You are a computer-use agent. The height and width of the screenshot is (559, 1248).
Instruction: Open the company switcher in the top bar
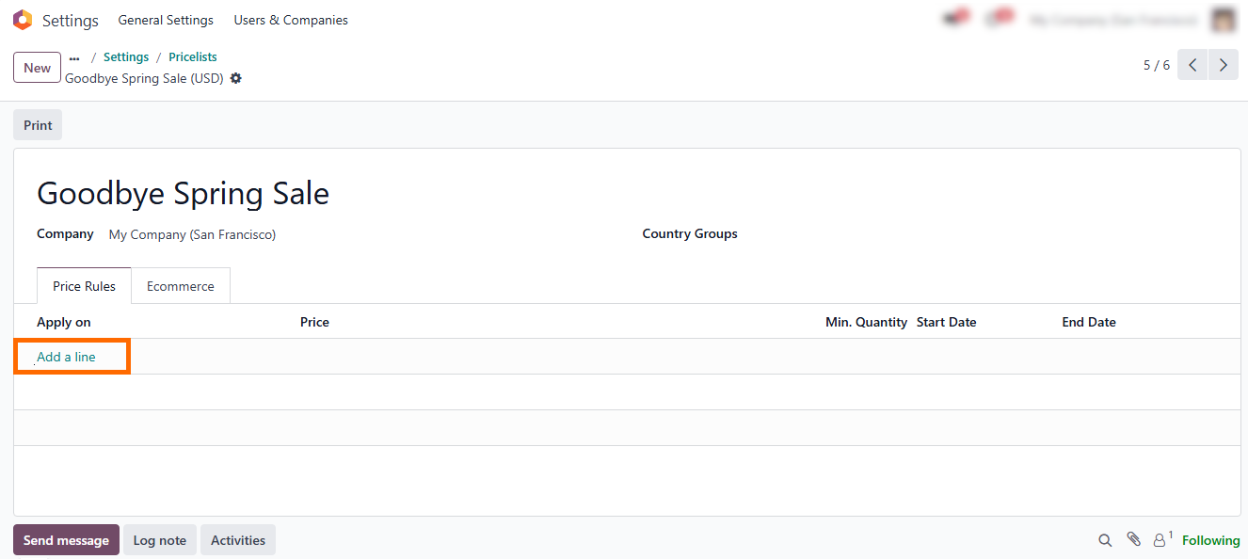1113,20
